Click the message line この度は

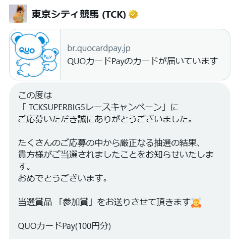tap(35, 95)
